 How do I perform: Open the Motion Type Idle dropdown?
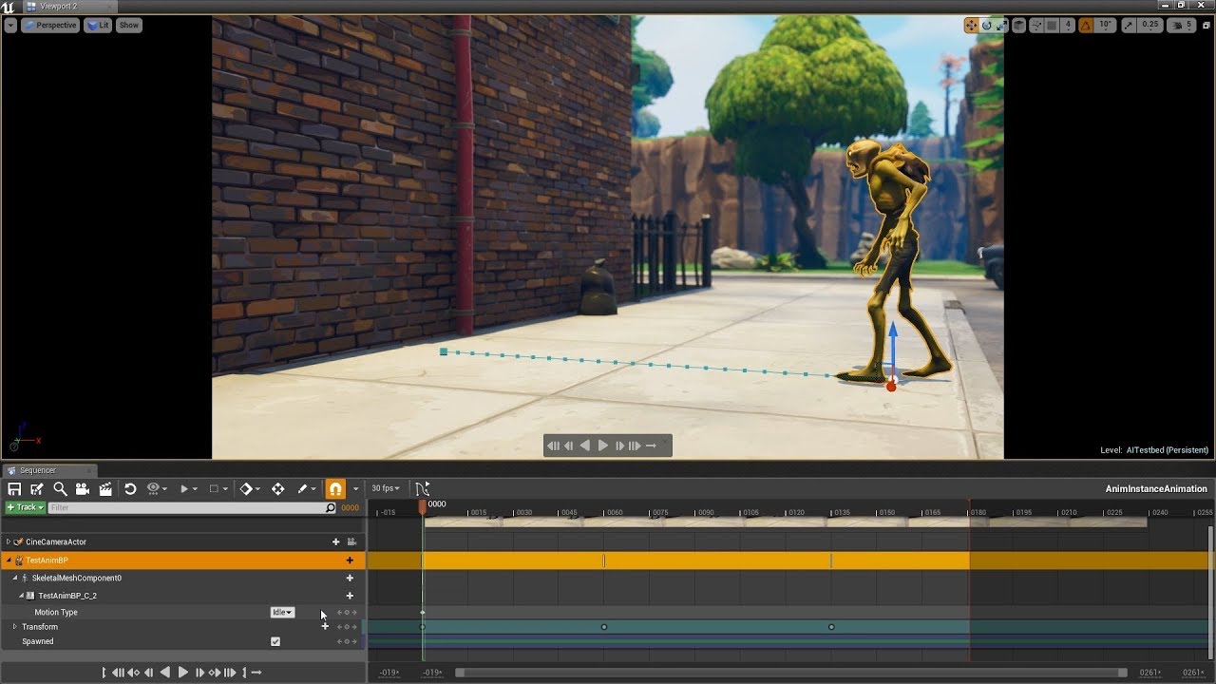click(282, 612)
